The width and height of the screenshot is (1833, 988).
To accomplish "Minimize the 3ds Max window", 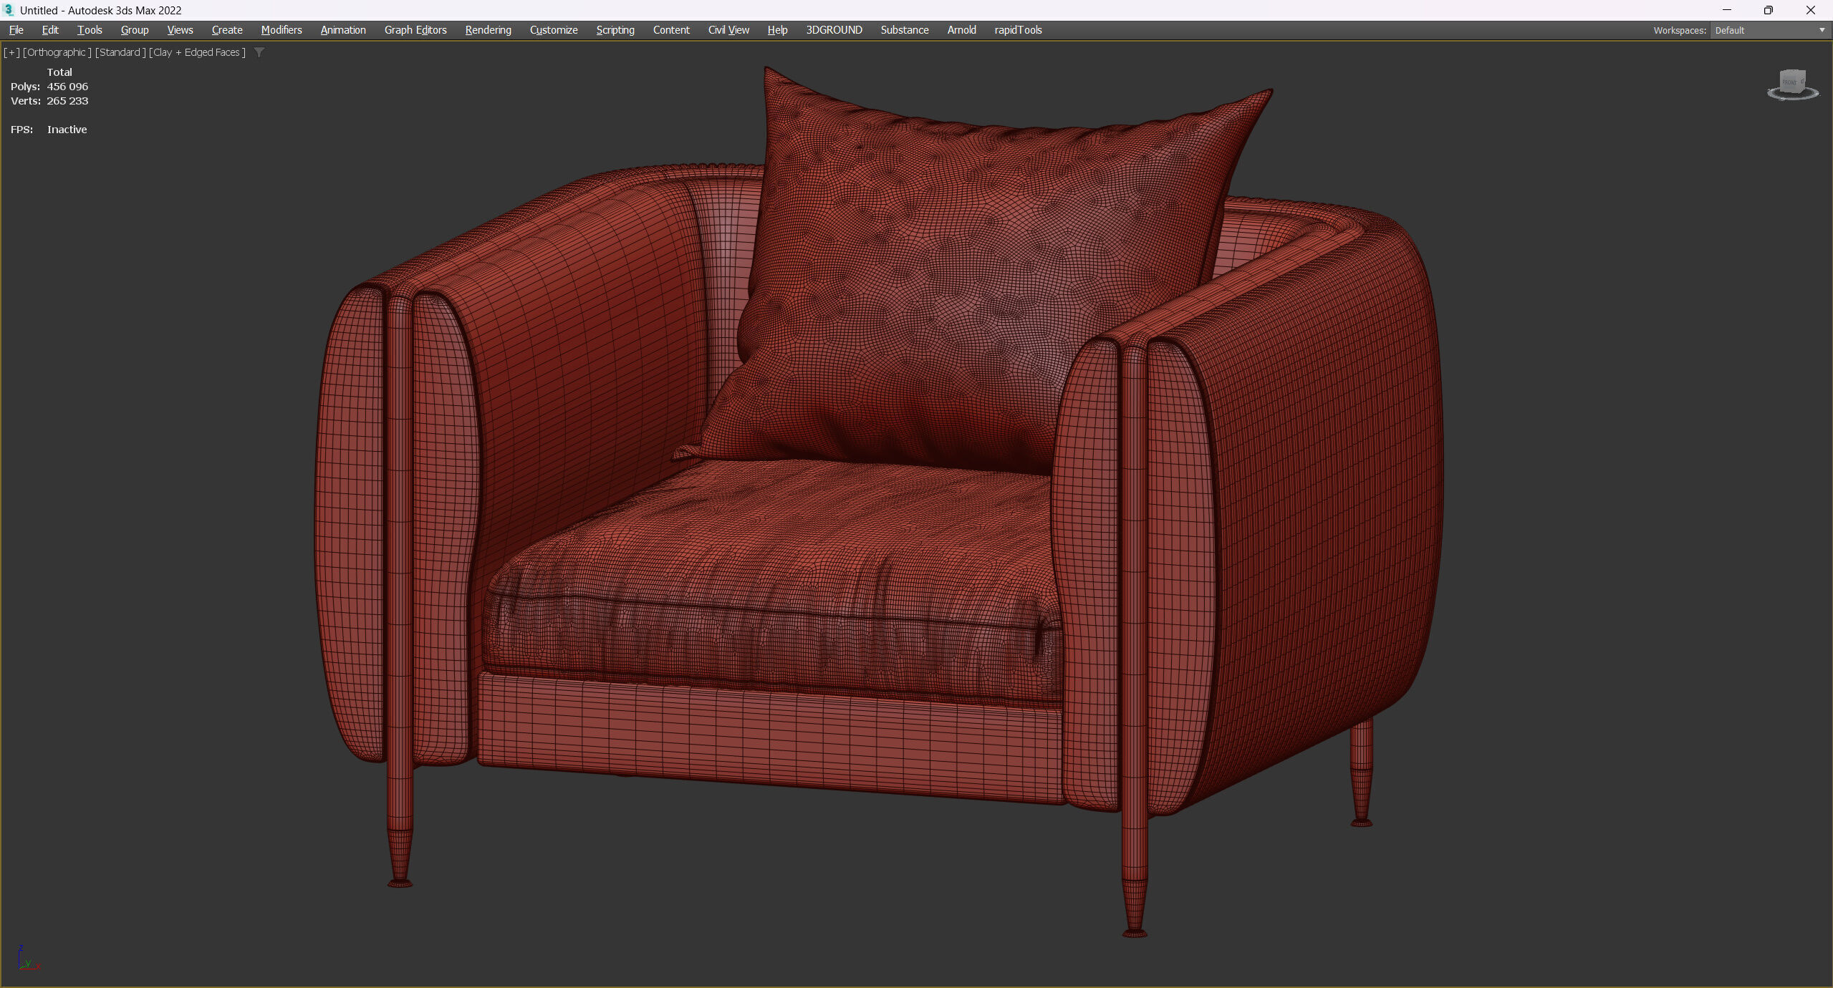I will (1727, 10).
